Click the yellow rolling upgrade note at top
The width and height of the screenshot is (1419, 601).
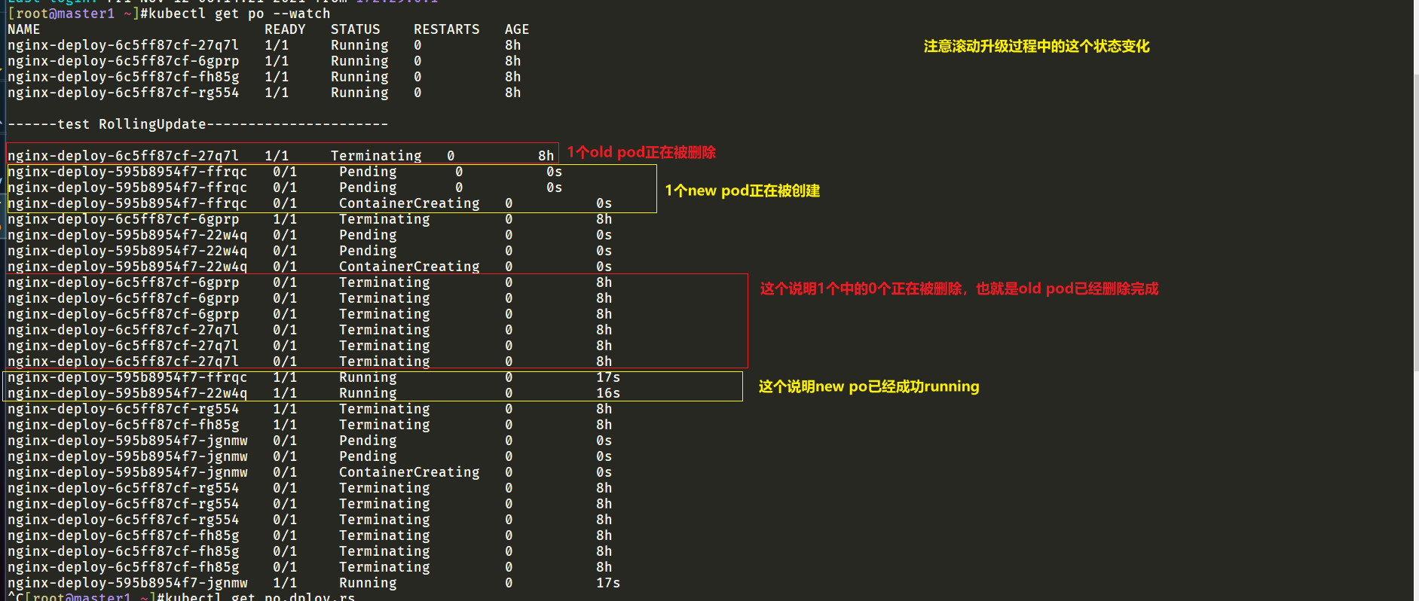(x=1036, y=47)
